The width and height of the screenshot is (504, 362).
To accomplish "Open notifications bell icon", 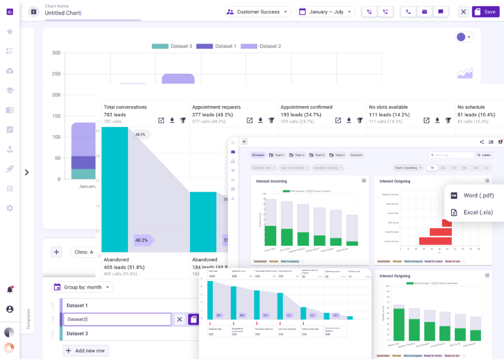I will coord(10,290).
